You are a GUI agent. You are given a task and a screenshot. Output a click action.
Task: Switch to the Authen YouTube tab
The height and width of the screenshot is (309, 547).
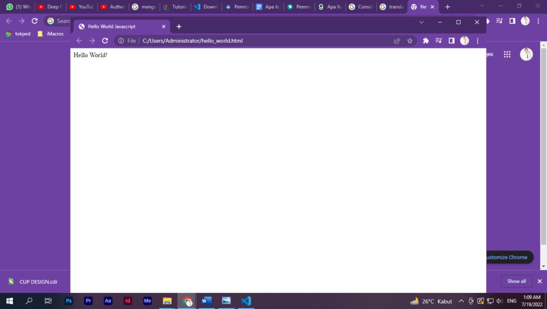tap(113, 6)
